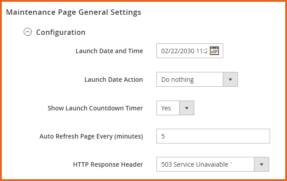Click the 'Launch Date Action' label

pyautogui.click(x=114, y=80)
